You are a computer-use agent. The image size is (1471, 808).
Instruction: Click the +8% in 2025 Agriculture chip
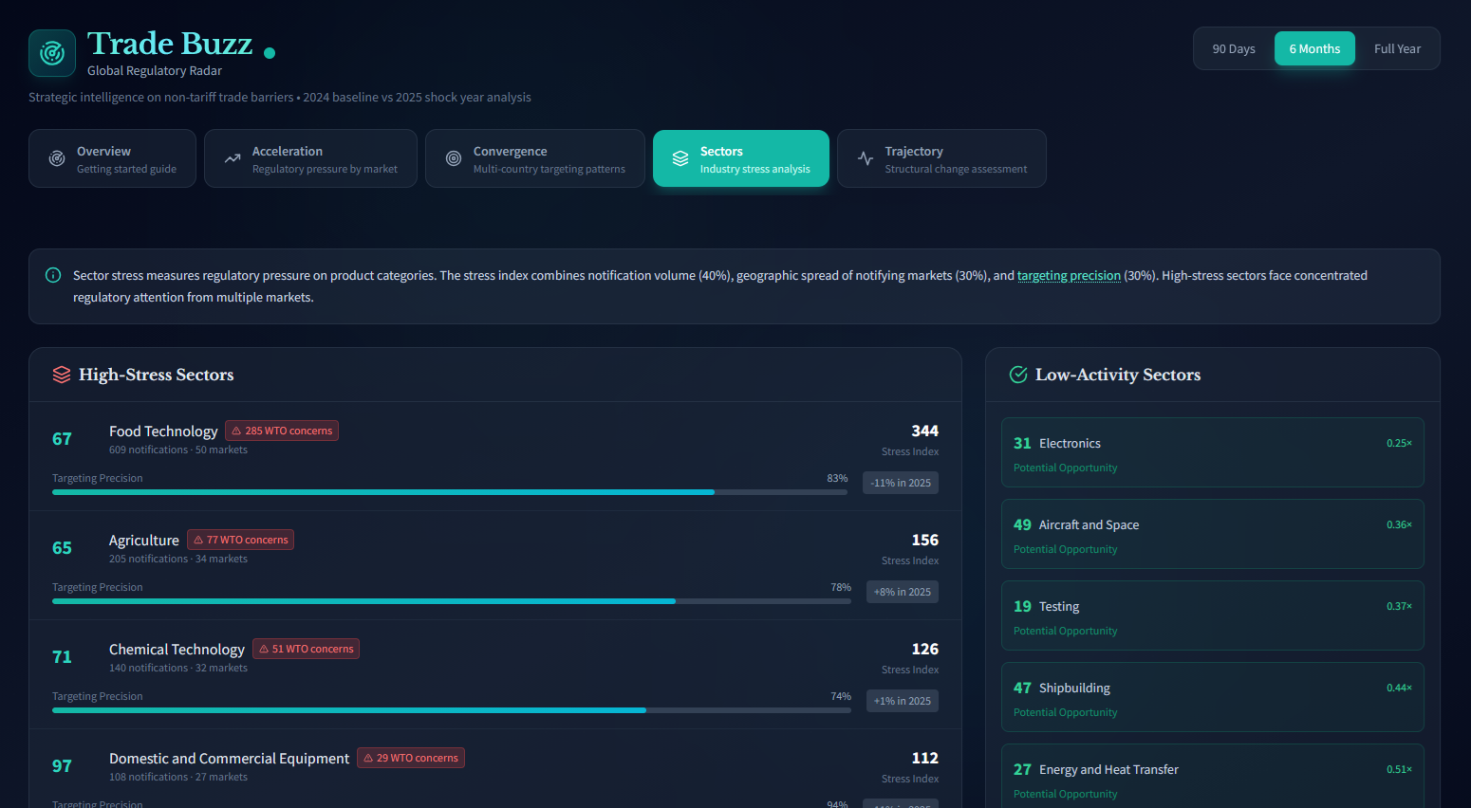point(902,591)
